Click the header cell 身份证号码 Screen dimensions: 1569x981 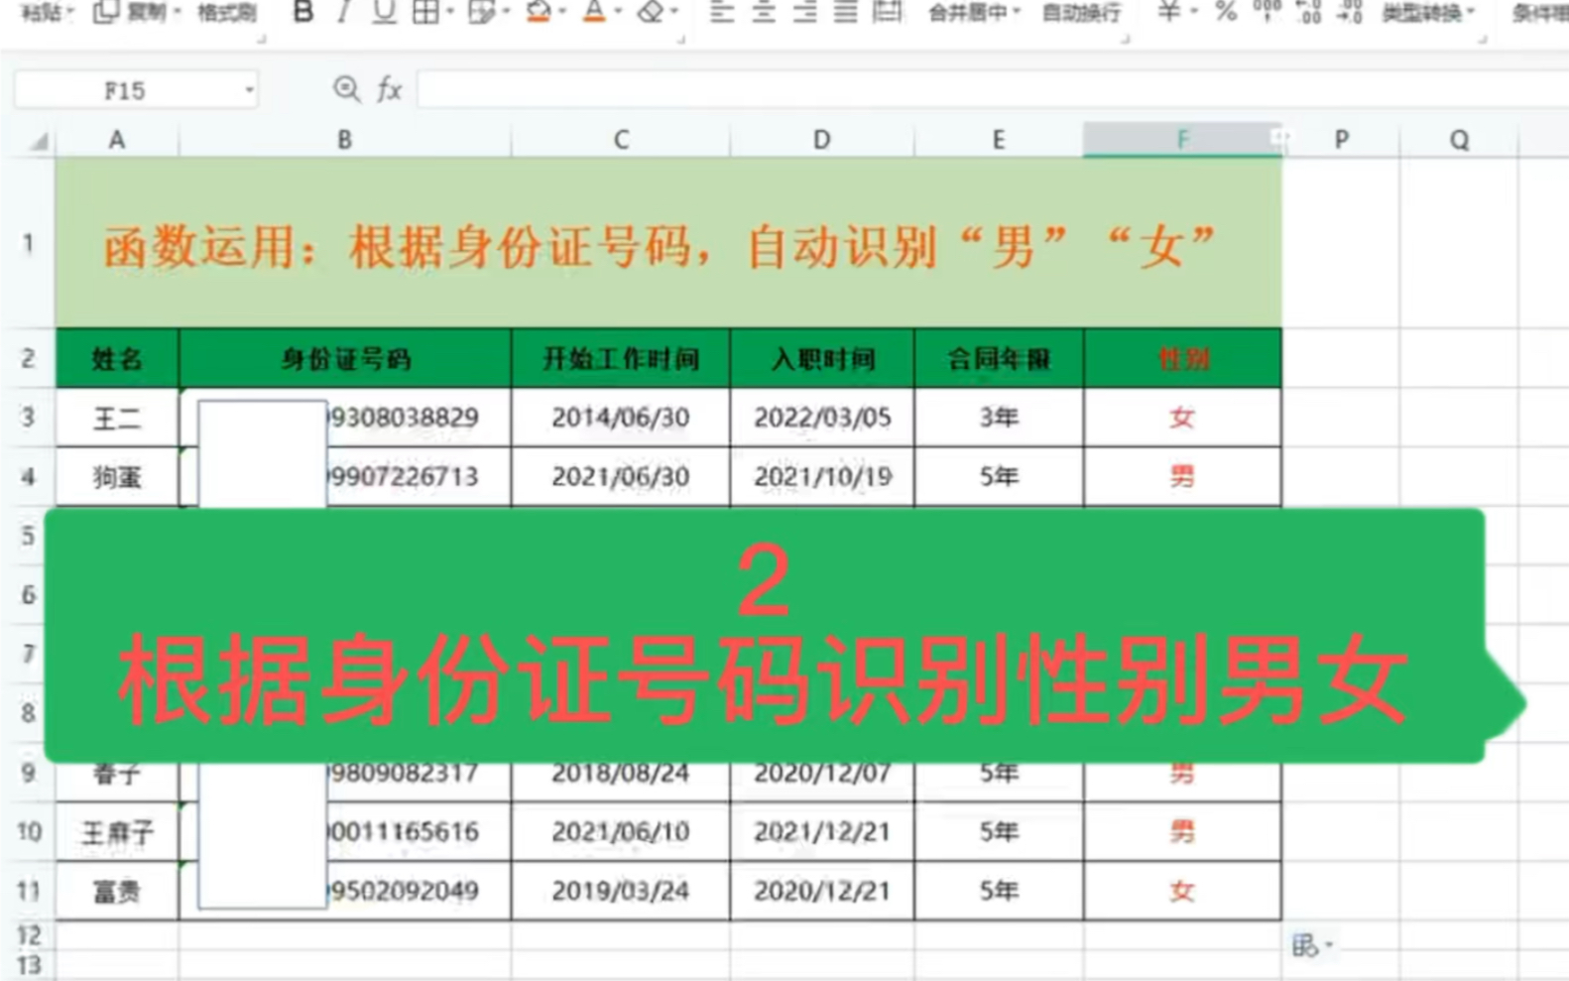point(345,358)
